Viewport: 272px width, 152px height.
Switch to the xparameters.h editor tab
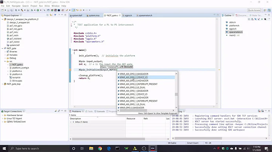coord(144,15)
